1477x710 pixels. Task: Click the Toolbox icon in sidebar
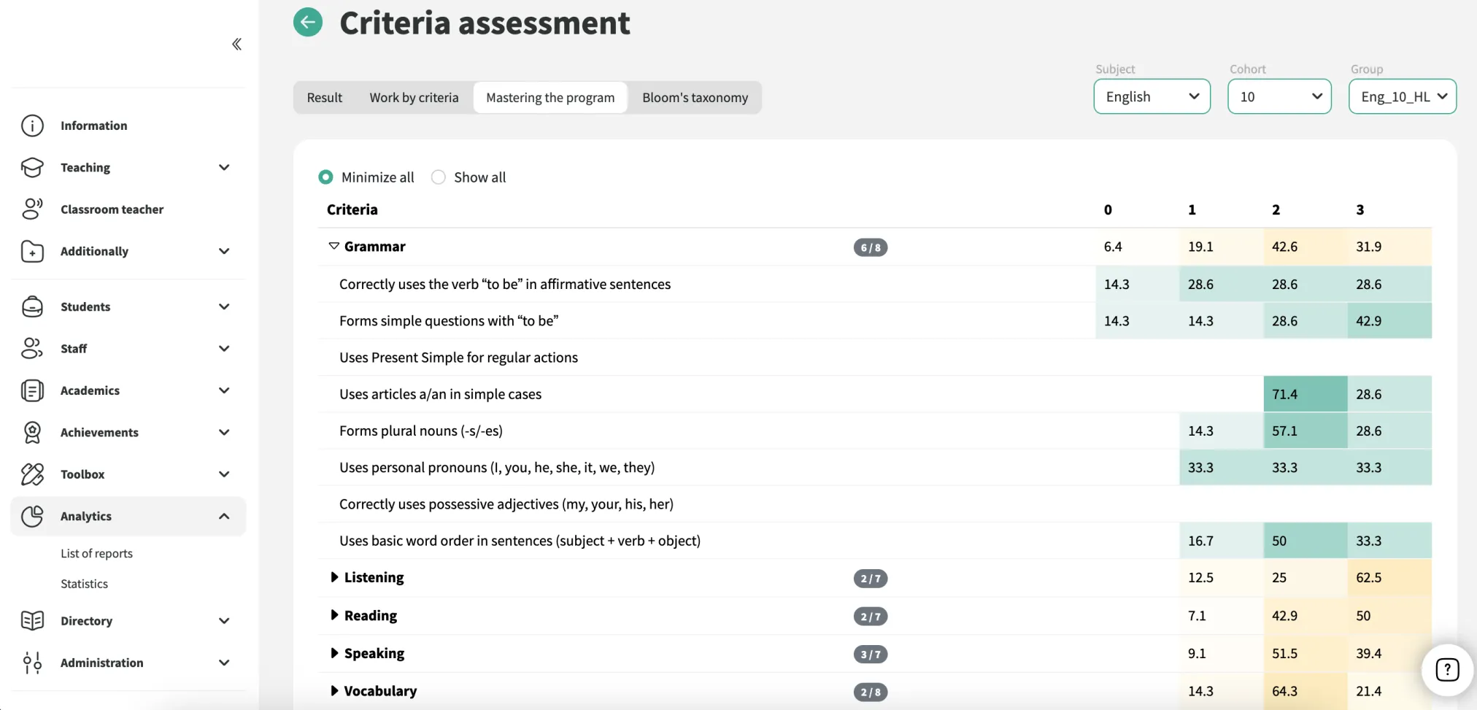tap(32, 474)
